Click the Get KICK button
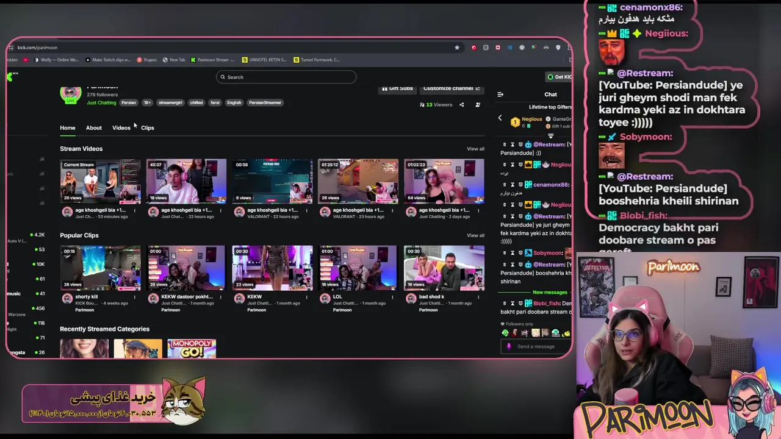 [558, 77]
